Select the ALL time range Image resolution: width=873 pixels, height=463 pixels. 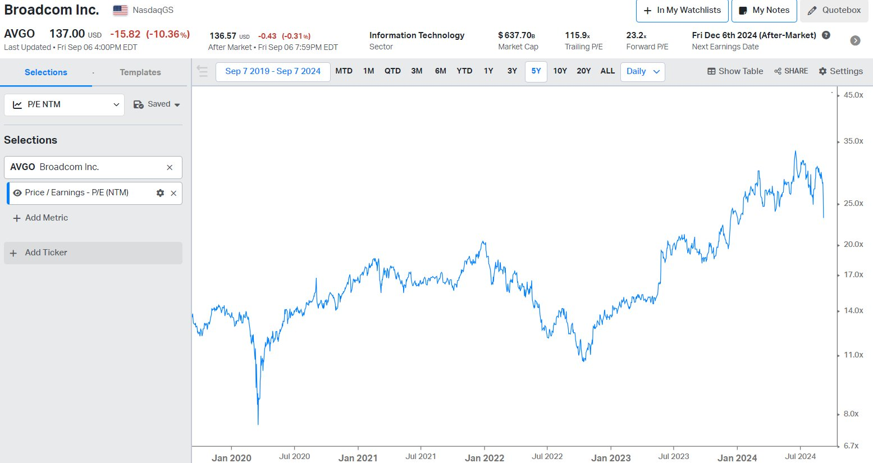point(607,71)
